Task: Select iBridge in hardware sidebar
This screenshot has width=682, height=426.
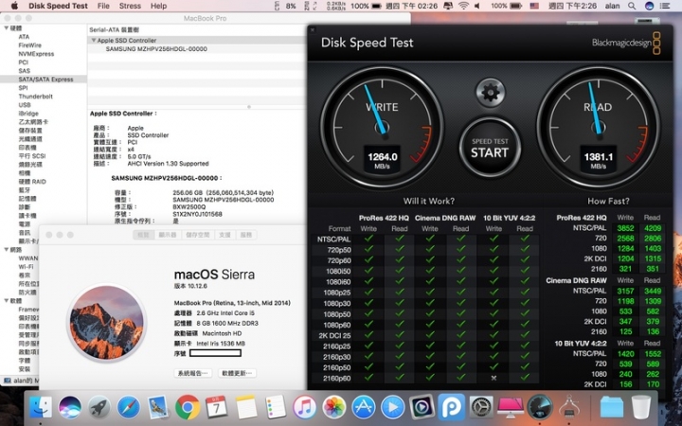Action: [x=28, y=113]
